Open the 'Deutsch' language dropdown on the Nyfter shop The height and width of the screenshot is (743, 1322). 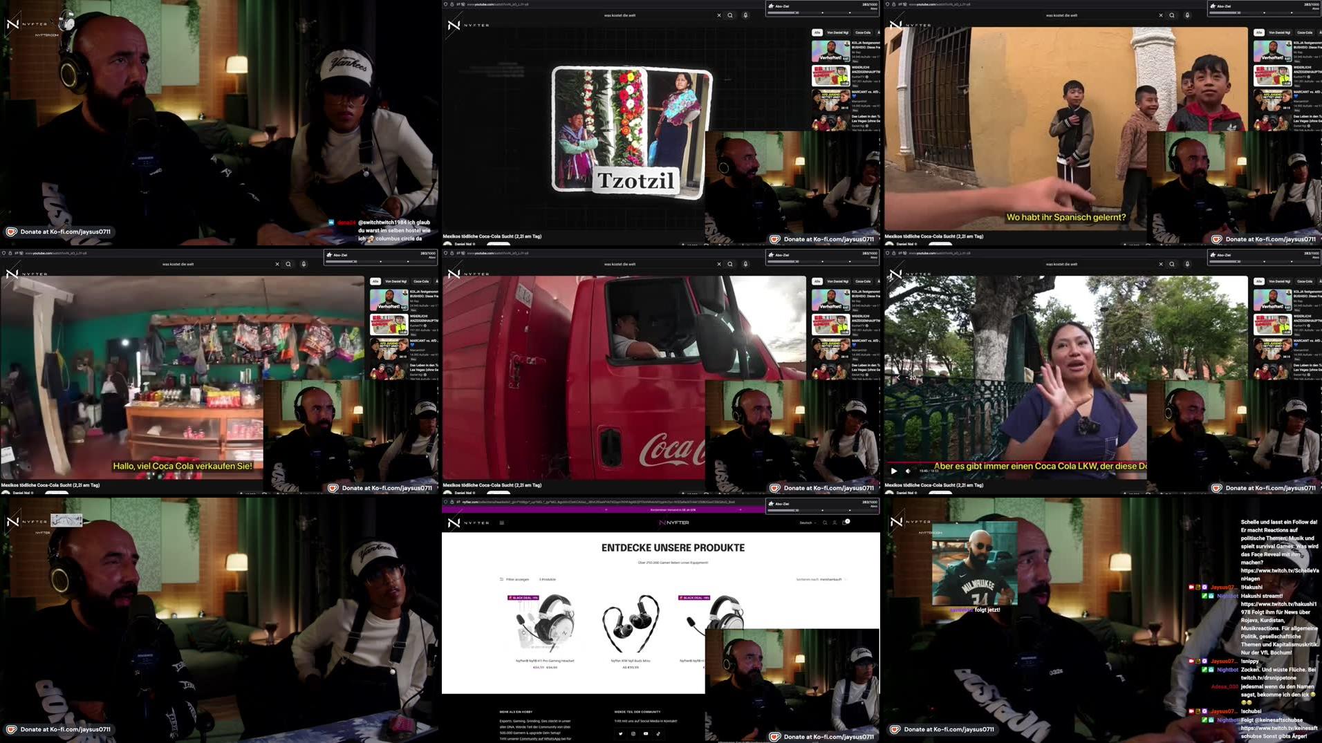point(808,523)
